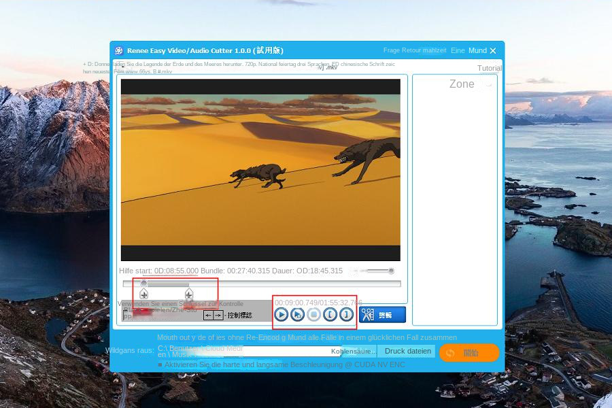612x408 pixels.
Task: Click the Kohlensäure... browse button
Action: pos(354,352)
